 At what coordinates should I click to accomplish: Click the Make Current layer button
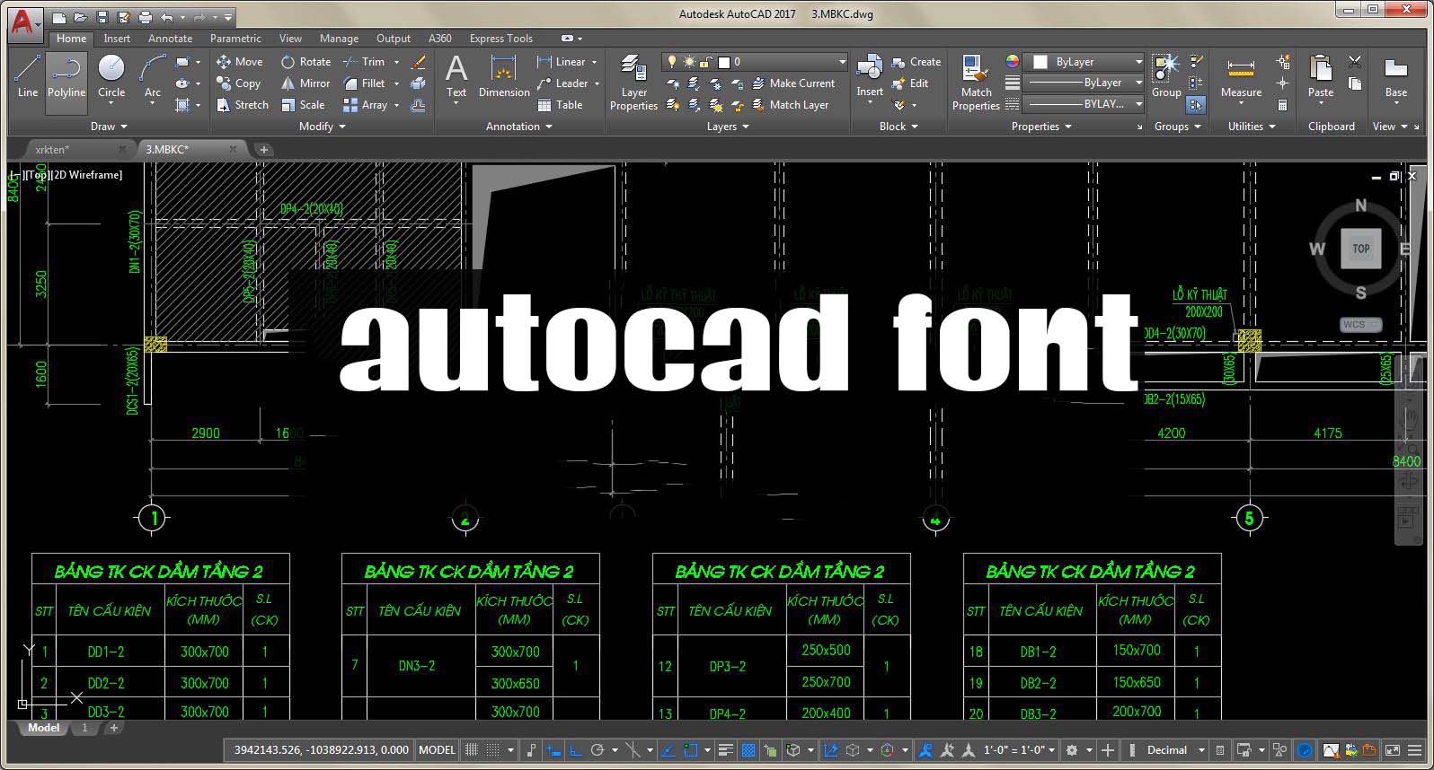[x=793, y=83]
